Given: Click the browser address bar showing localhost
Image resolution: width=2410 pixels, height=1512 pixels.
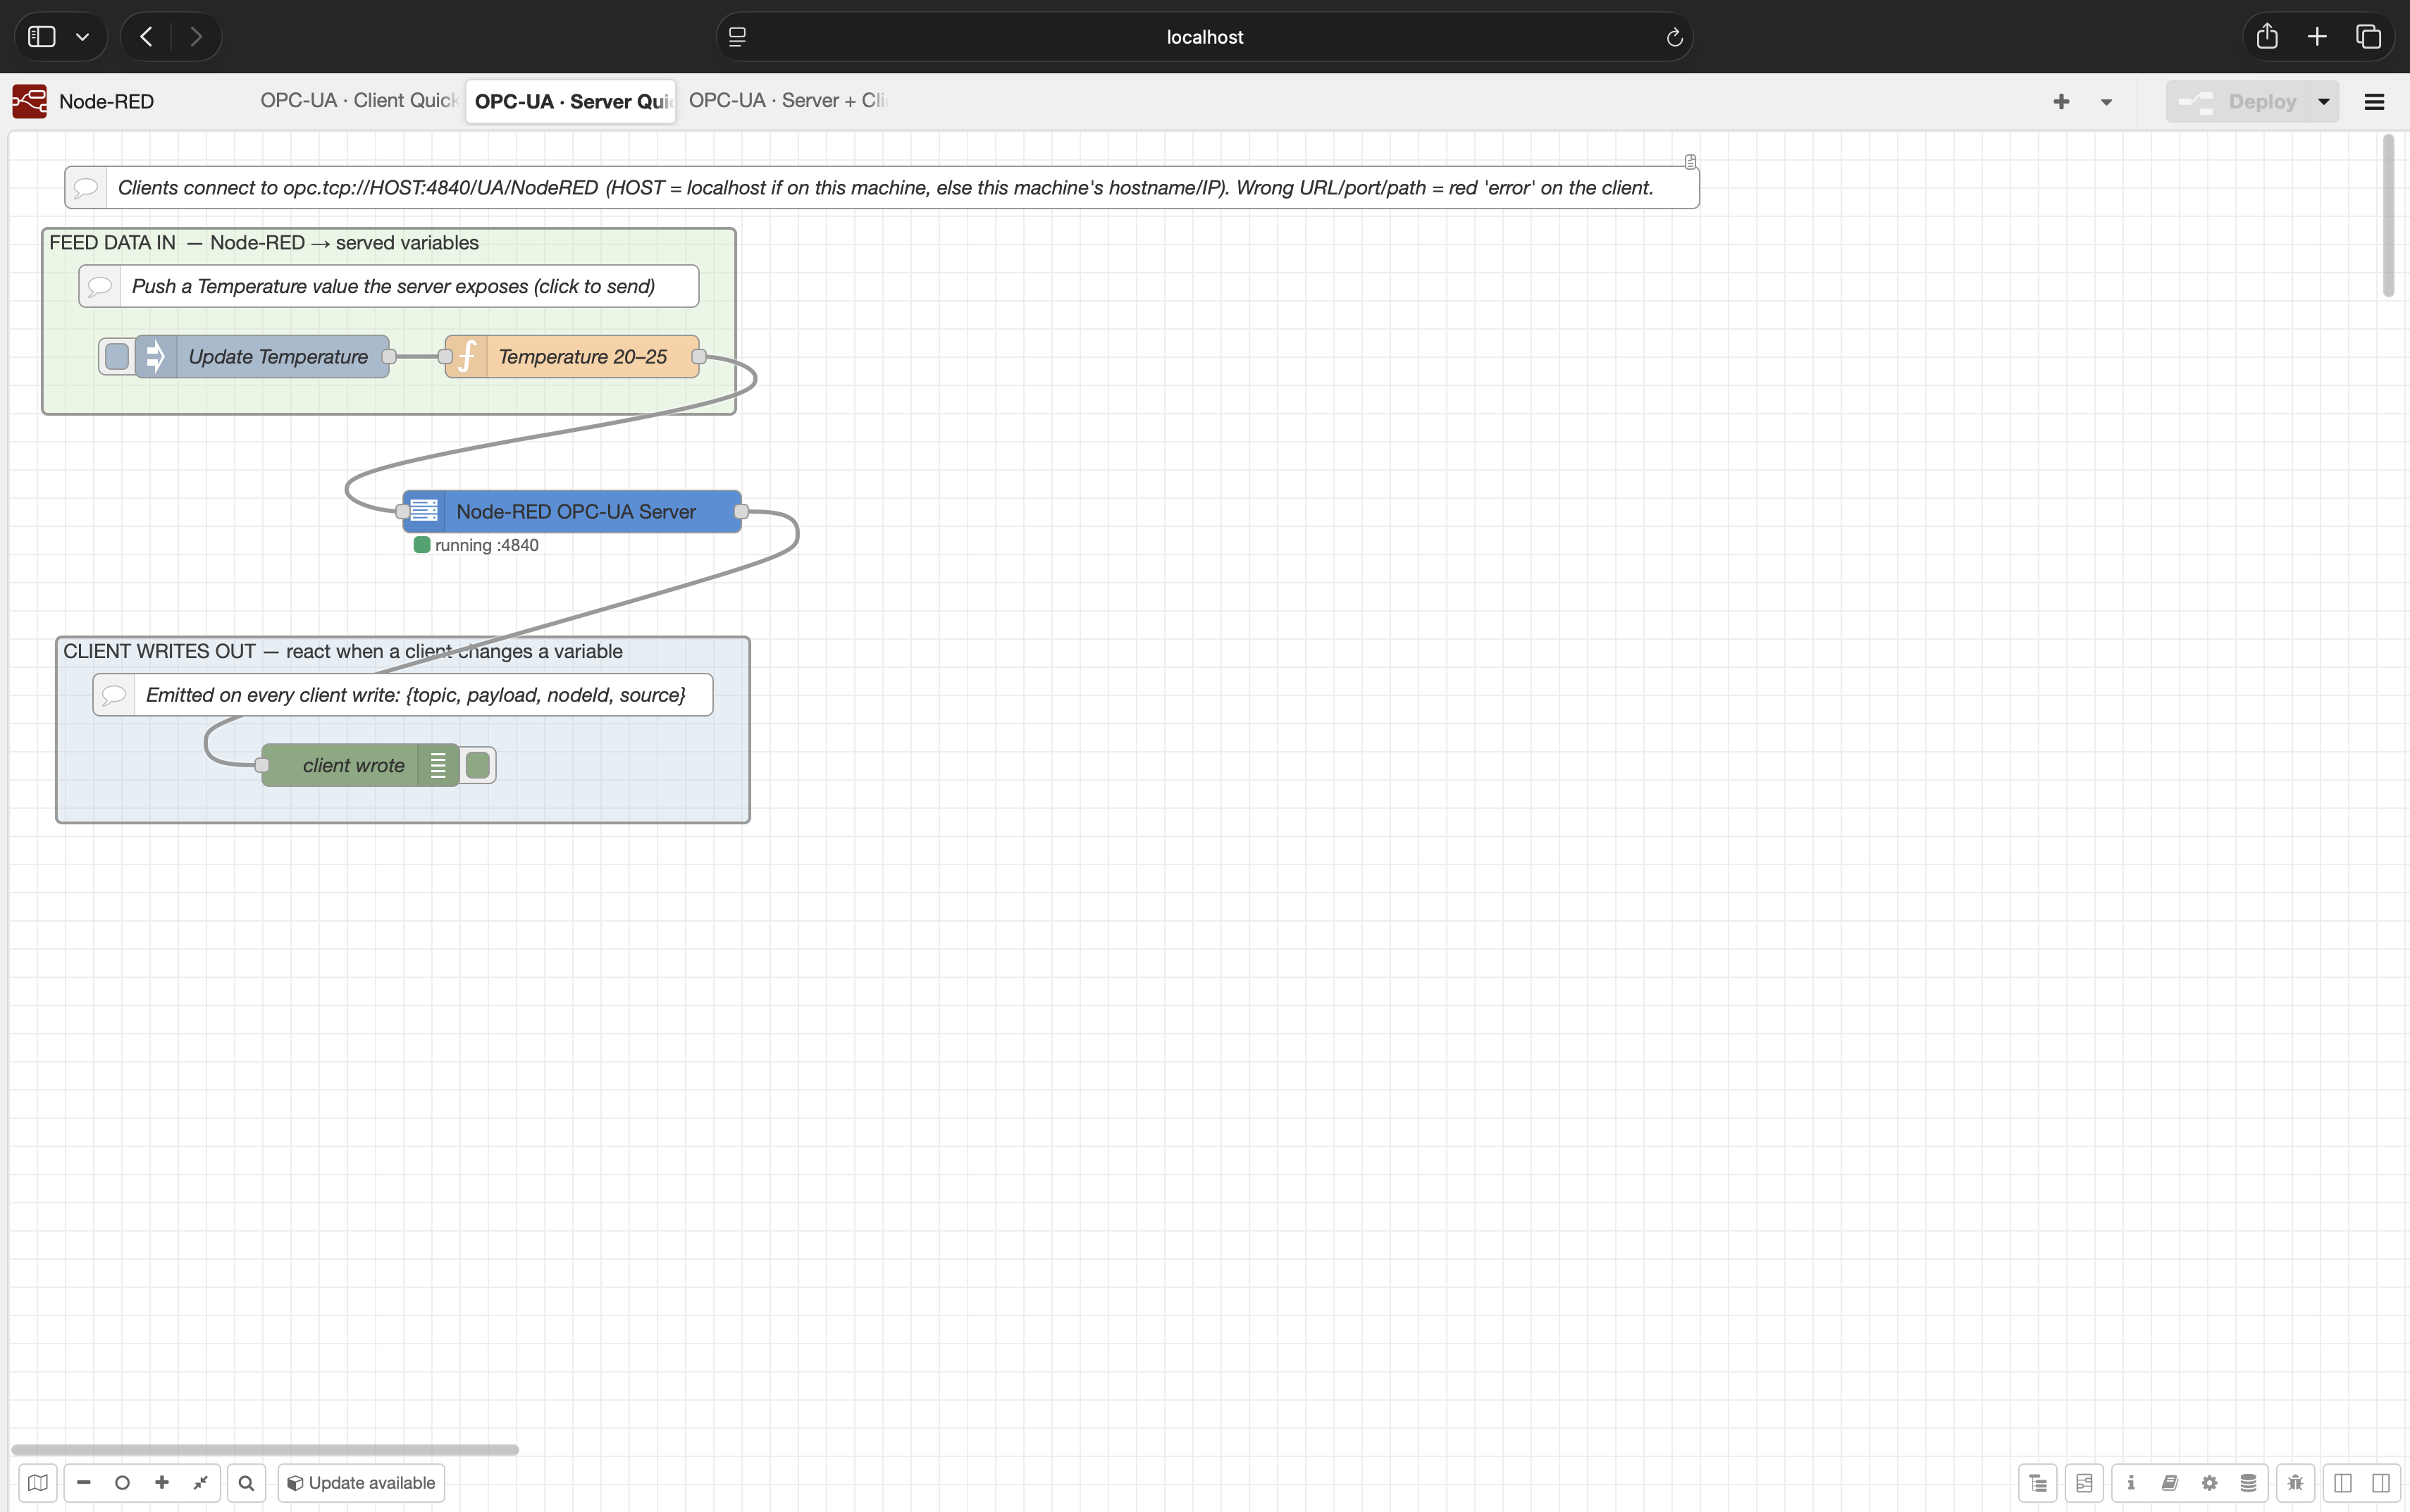Looking at the screenshot, I should click(x=1204, y=37).
